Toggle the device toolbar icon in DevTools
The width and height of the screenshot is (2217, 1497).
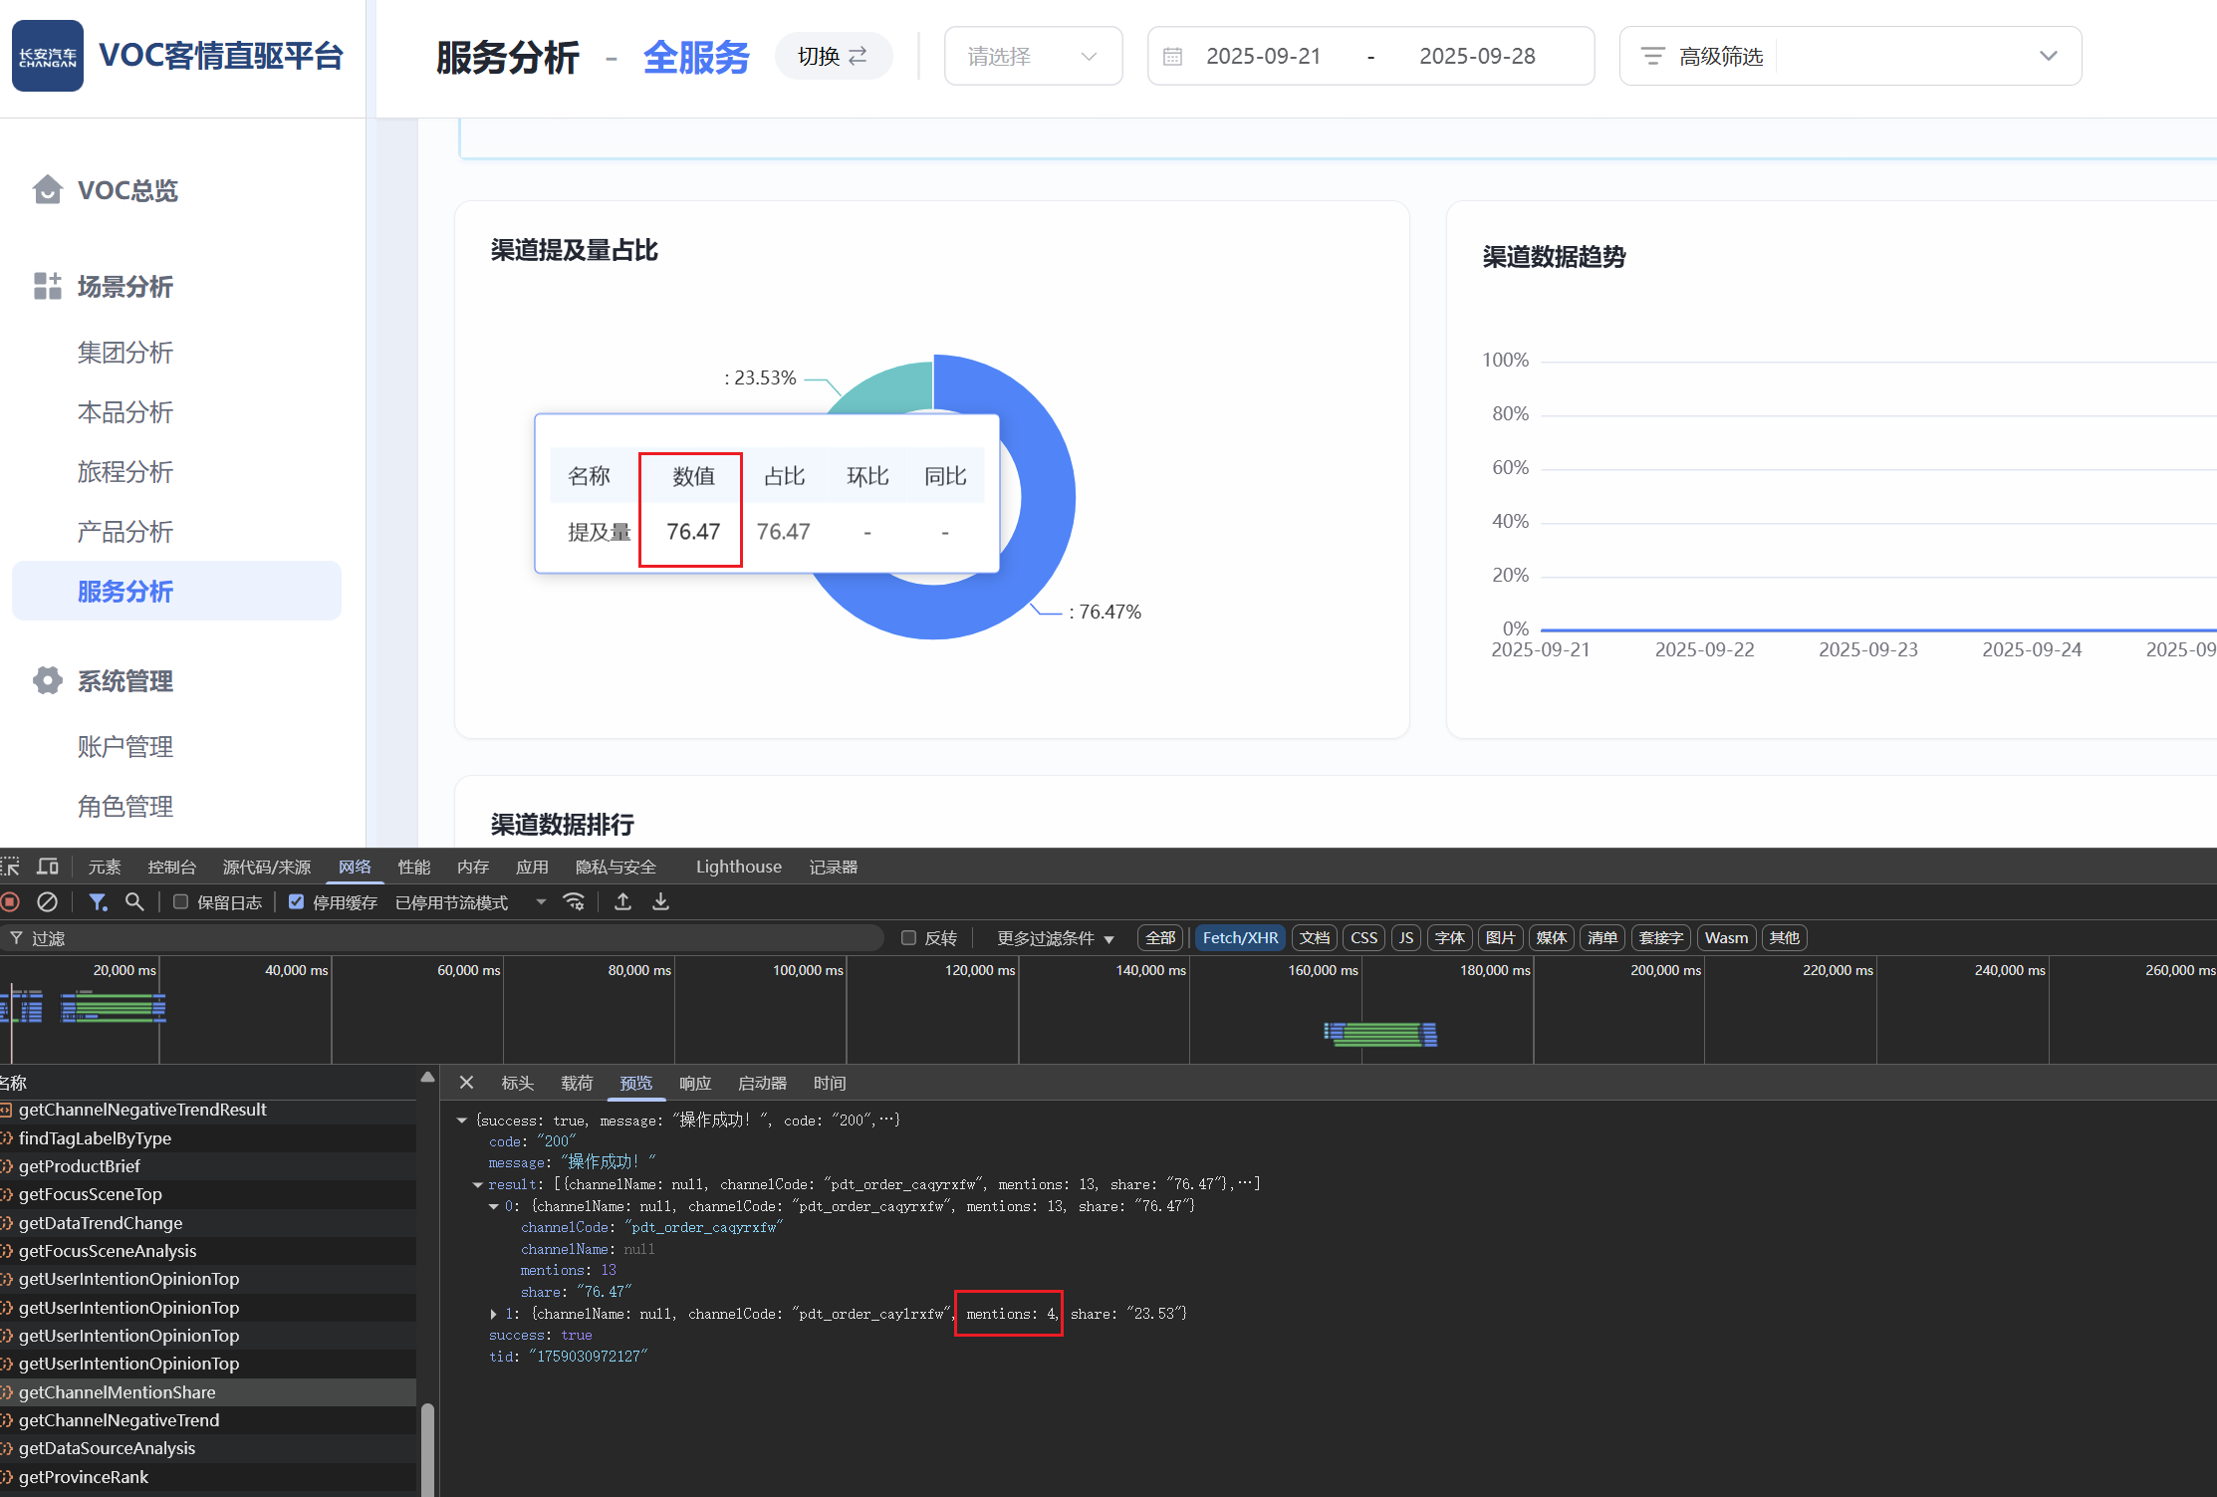[x=47, y=867]
